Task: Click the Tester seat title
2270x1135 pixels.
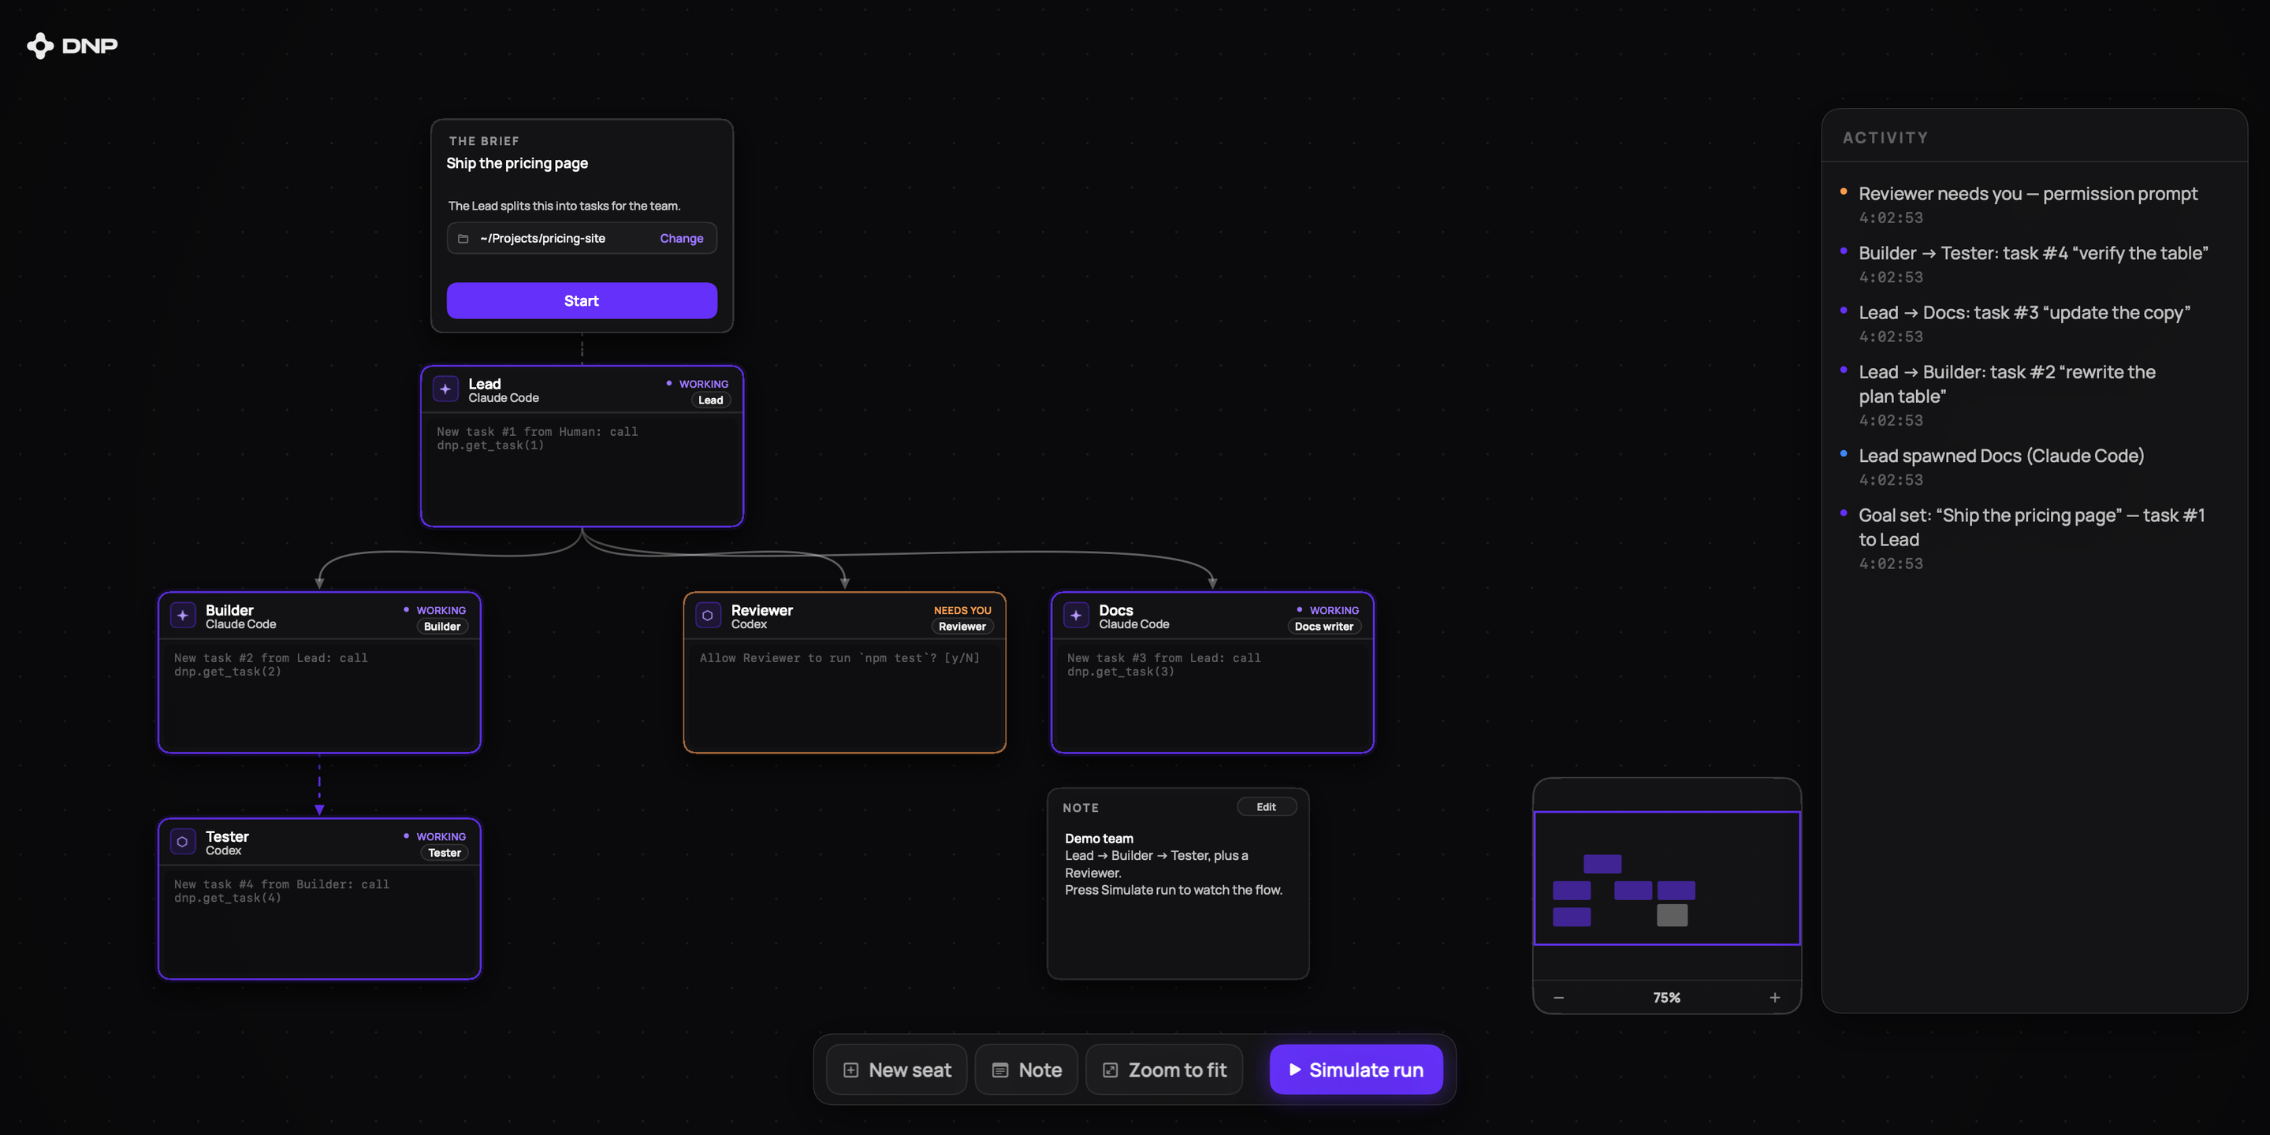Action: click(227, 836)
